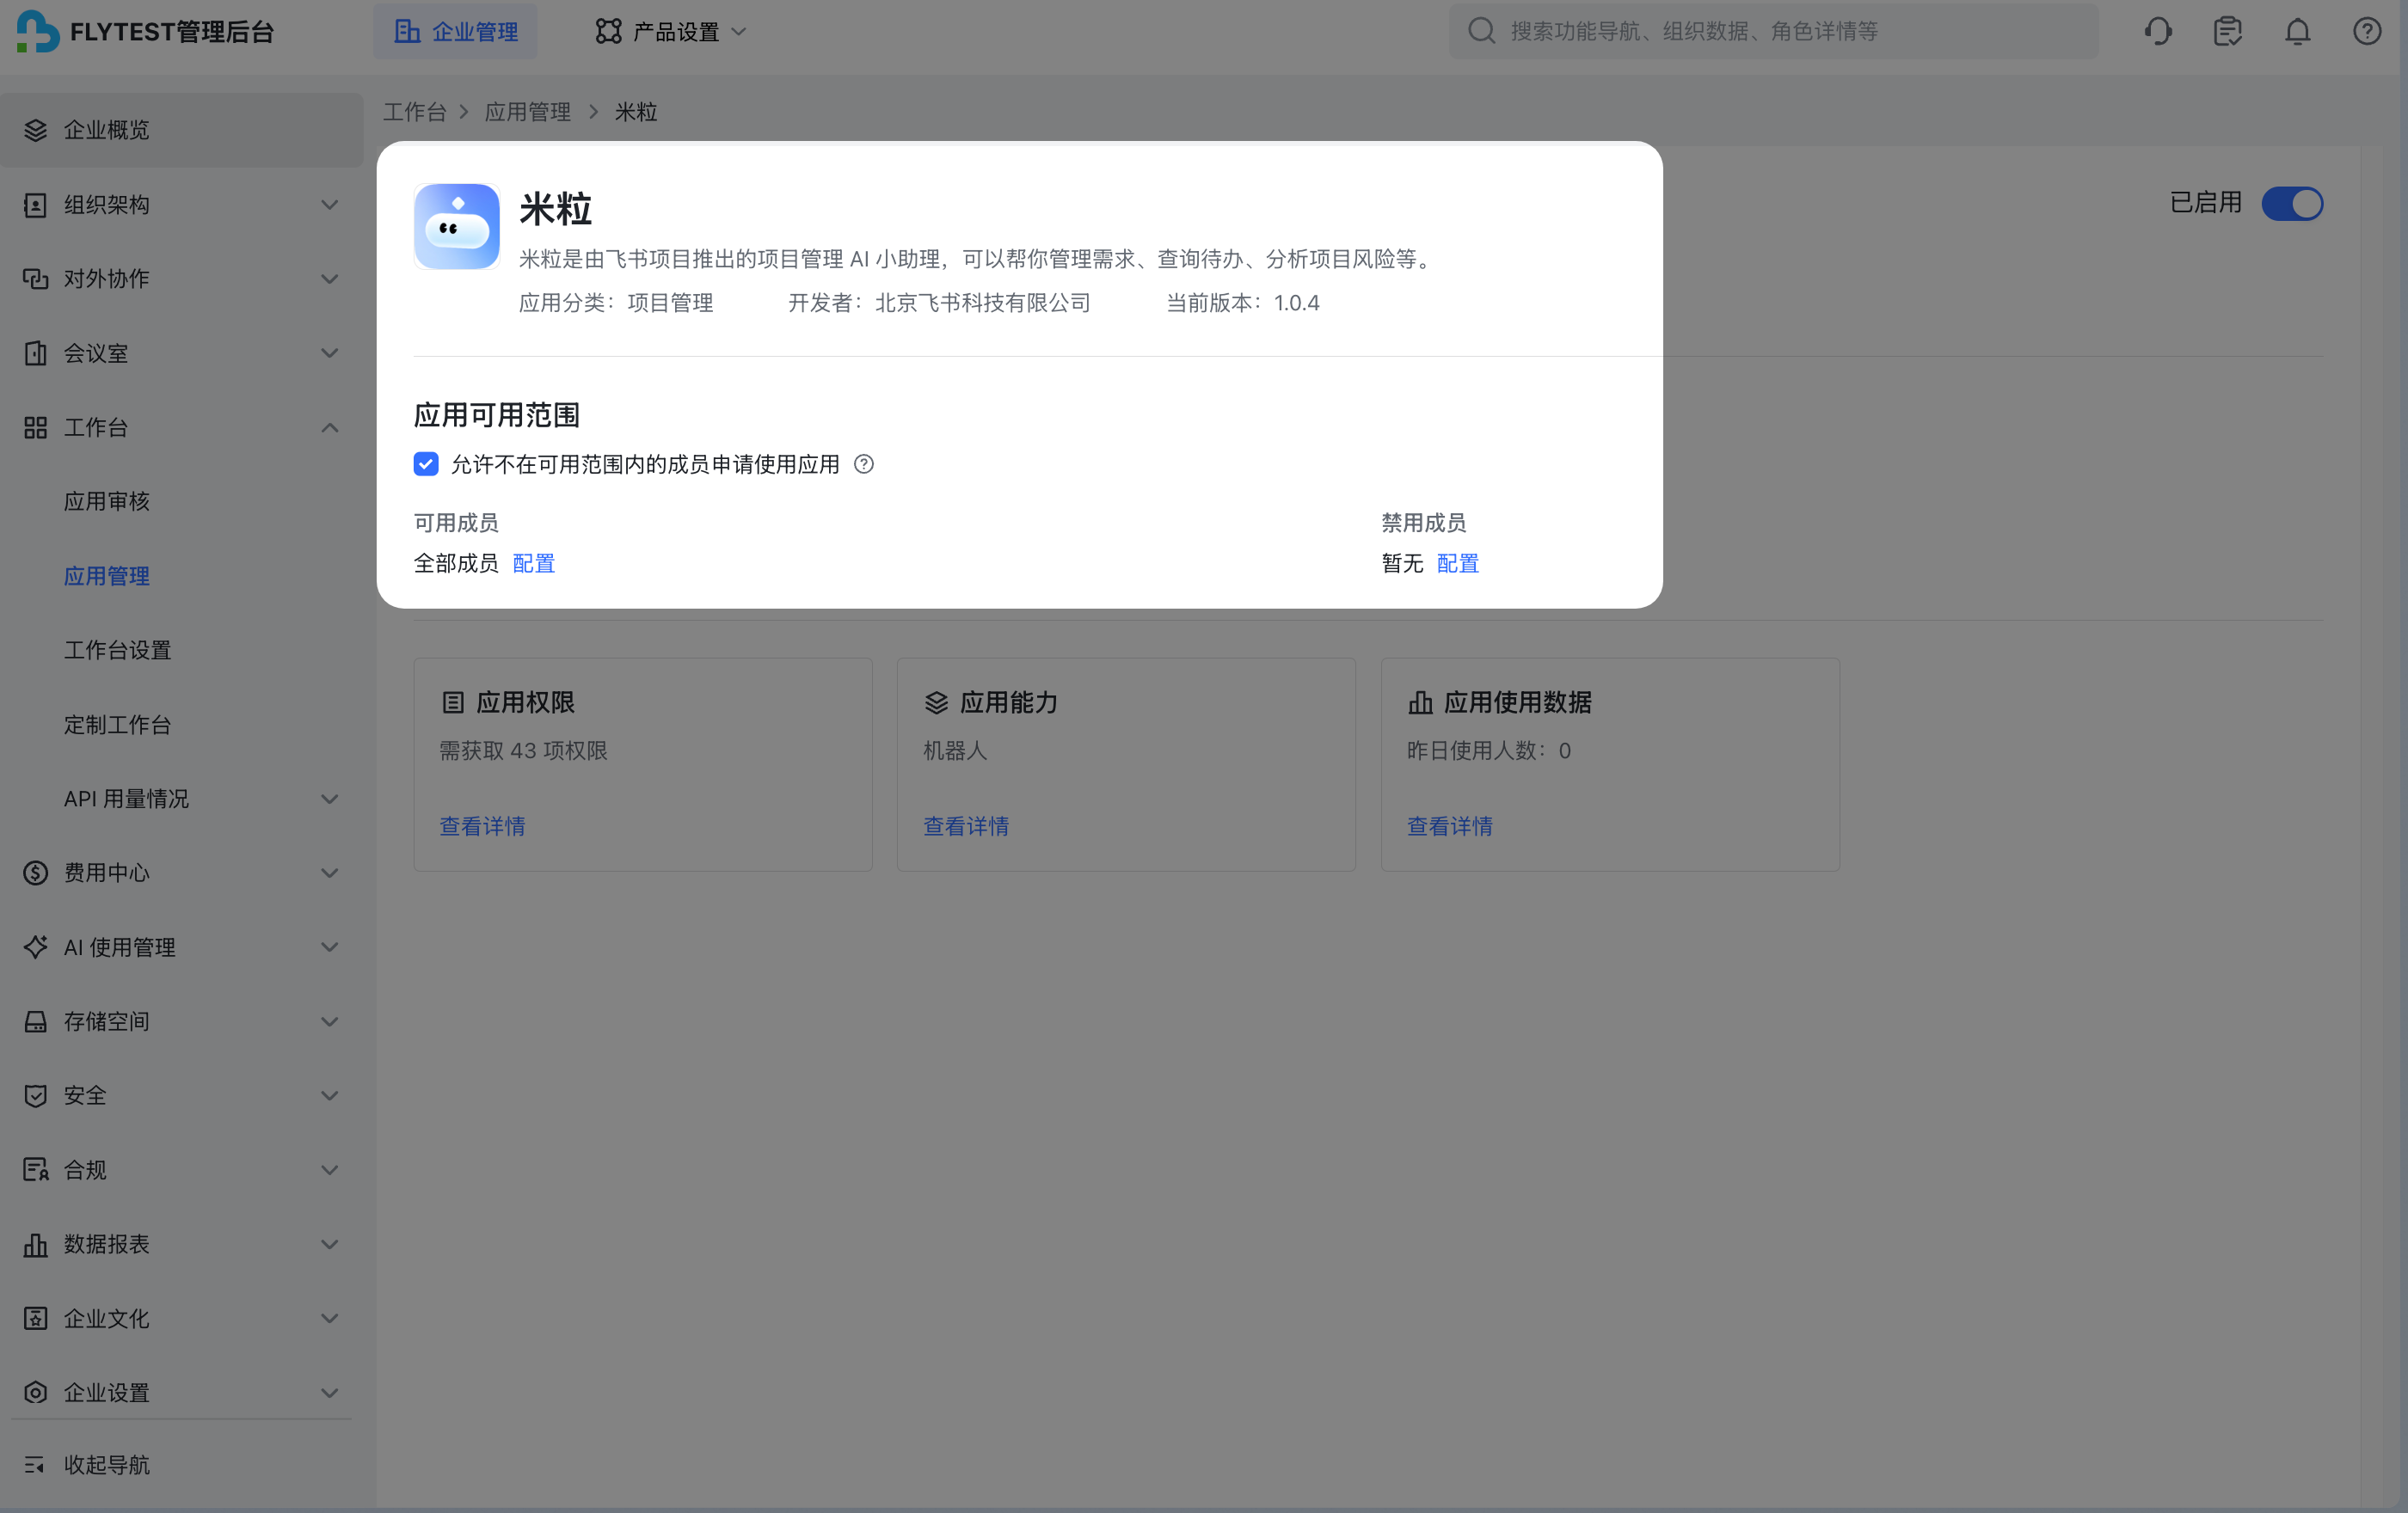
Task: Click the 工作台 grid icon
Action: click(36, 428)
